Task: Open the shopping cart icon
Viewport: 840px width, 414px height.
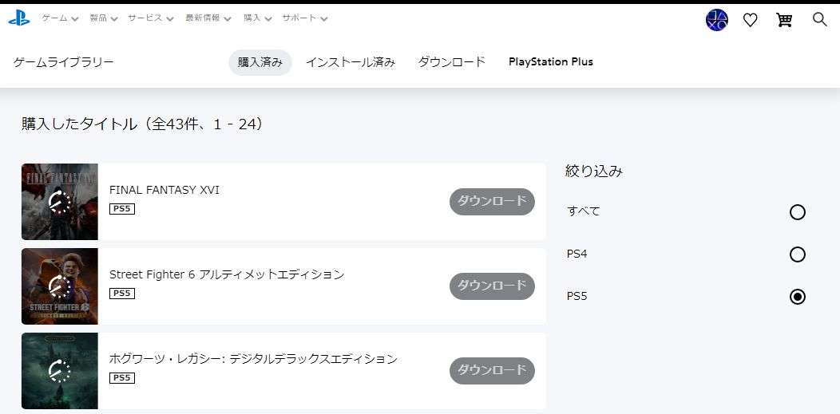Action: (784, 20)
